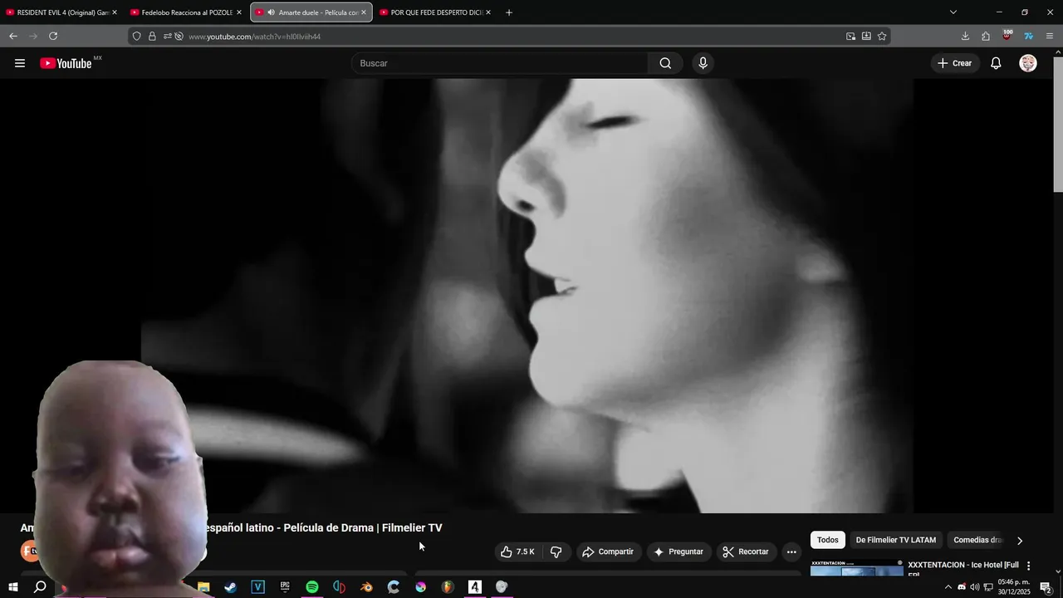Screen dimensions: 1063x598
Task: Open browser downloads panel
Action: (965, 36)
